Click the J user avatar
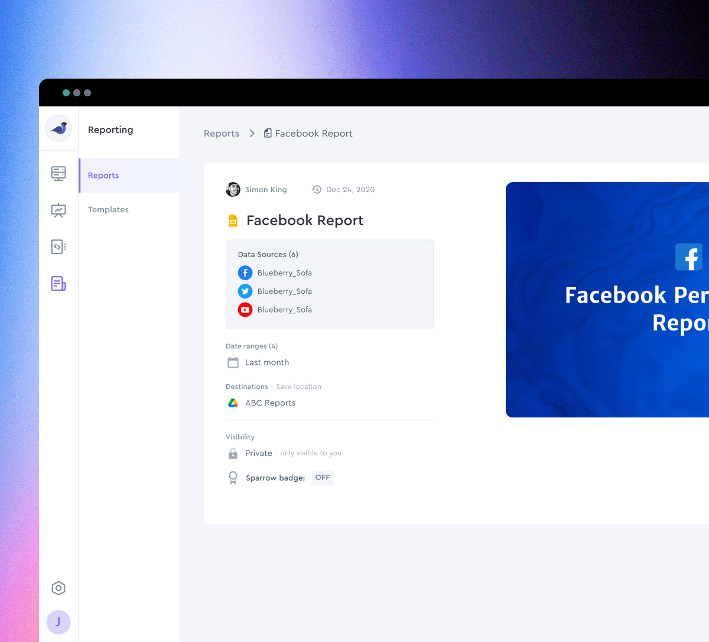The image size is (709, 642). click(x=58, y=622)
